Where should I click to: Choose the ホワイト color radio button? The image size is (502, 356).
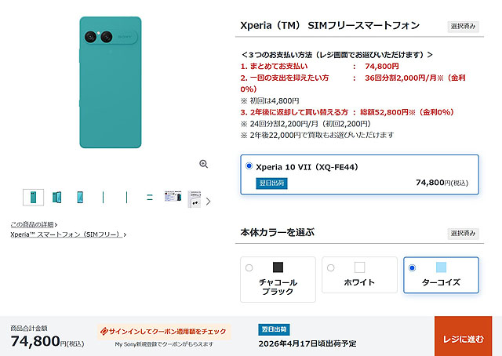coord(331,267)
